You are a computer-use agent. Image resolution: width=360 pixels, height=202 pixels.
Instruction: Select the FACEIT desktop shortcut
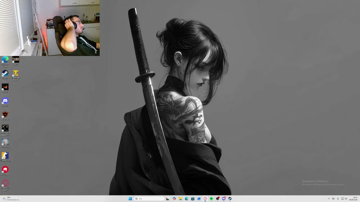point(5,88)
